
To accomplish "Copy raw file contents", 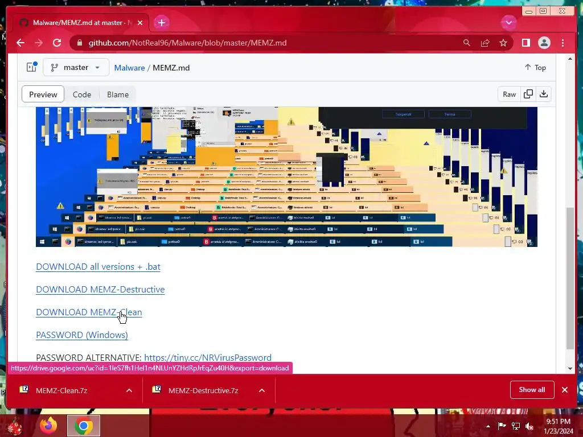I will [528, 94].
